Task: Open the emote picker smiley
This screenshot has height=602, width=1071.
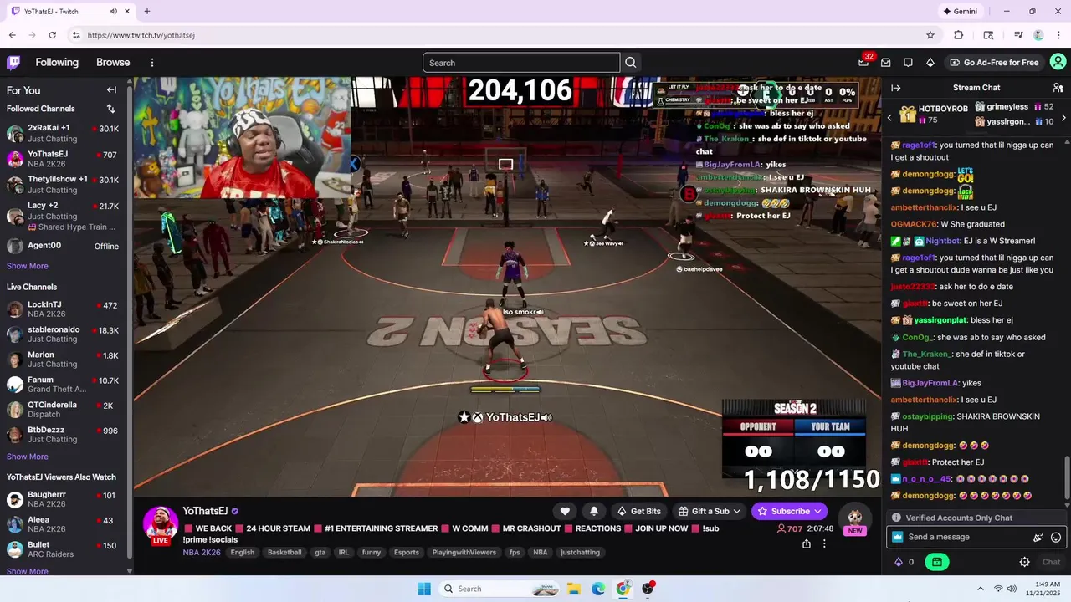Action: coord(1056,538)
